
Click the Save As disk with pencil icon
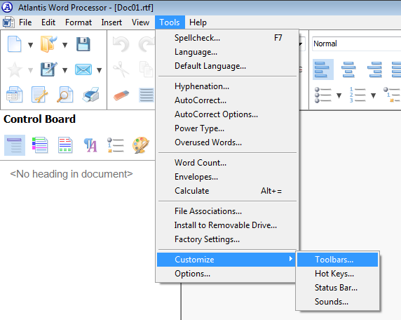pos(48,69)
